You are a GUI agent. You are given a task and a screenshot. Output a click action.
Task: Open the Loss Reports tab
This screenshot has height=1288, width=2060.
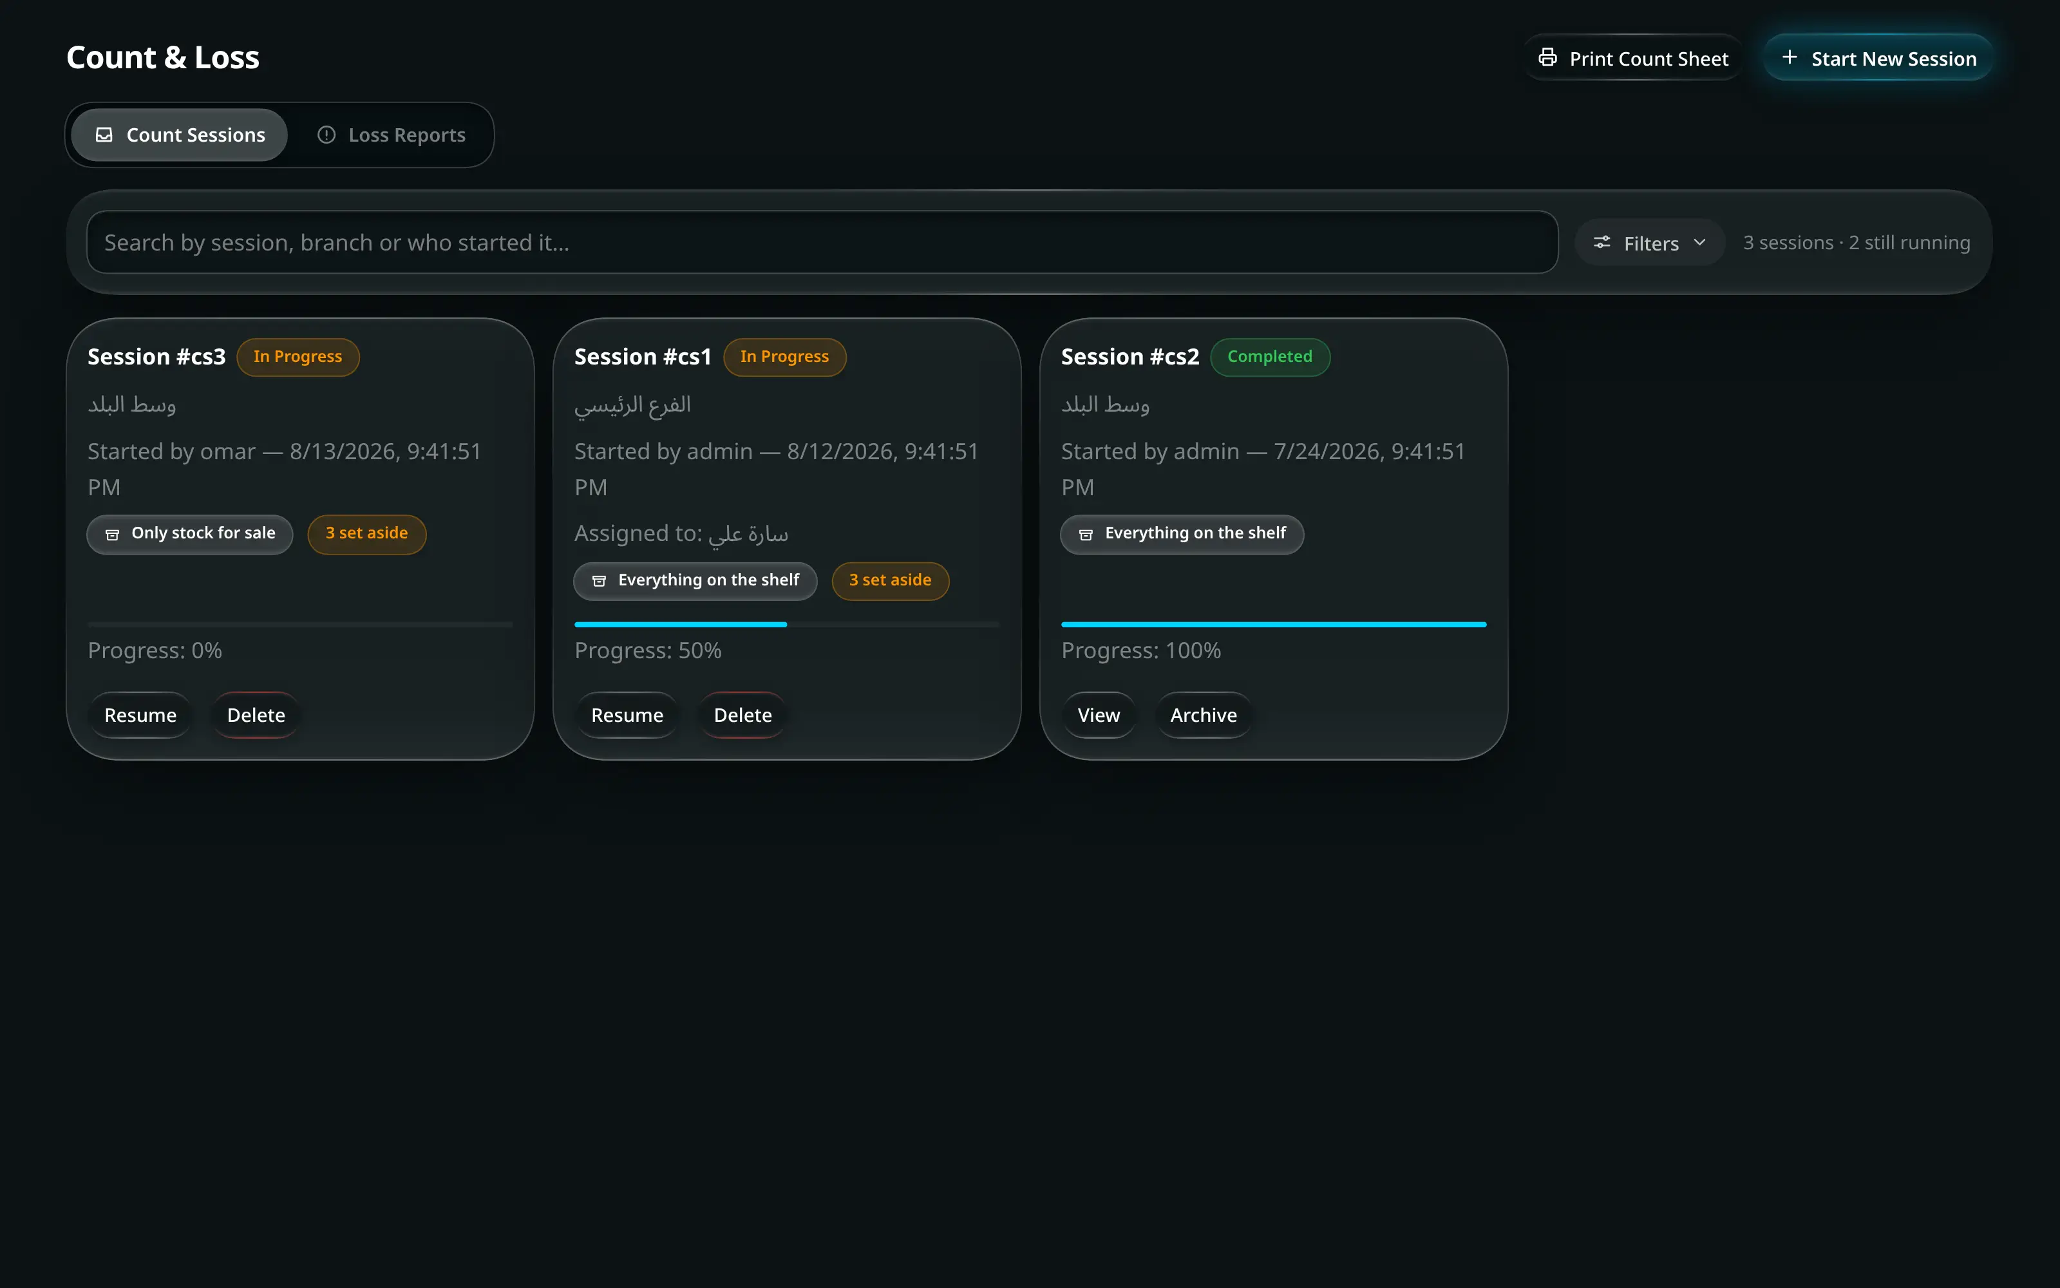(x=391, y=135)
